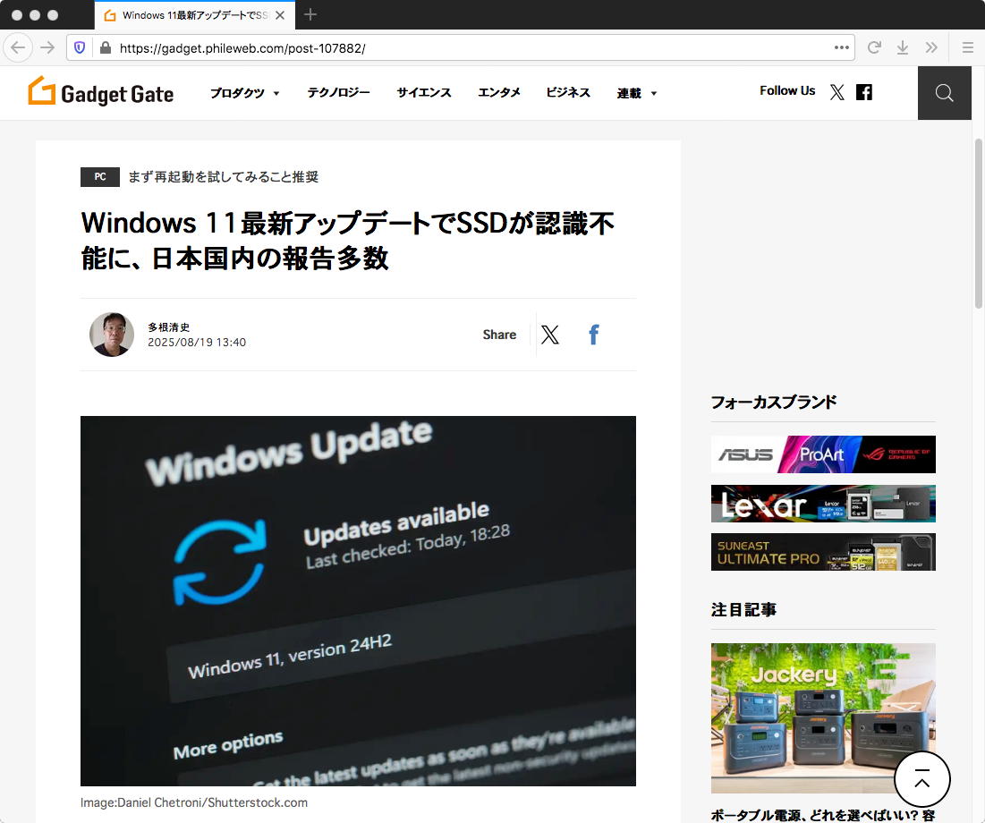Select the Windows 11 article browser tab
Screen dimensions: 985x823
point(195,15)
